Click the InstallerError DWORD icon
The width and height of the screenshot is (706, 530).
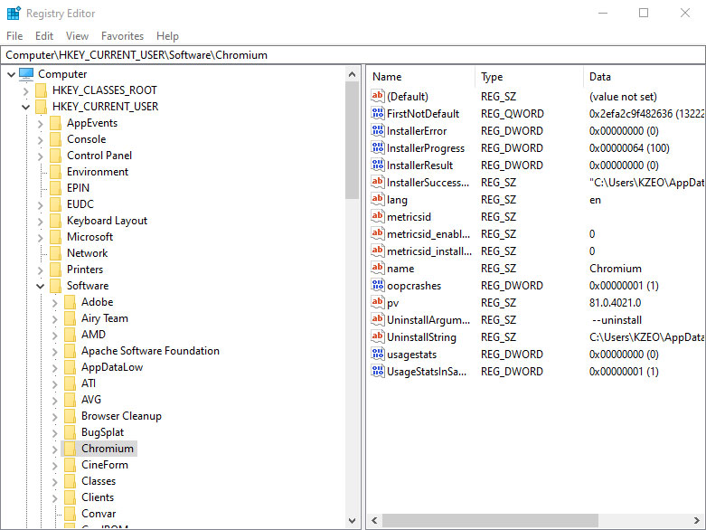point(377,130)
